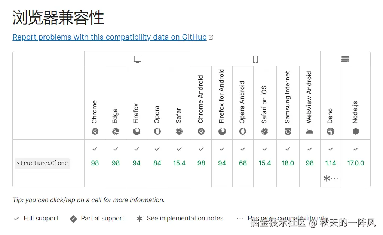Screen dimensions: 383x235
Task: Click the structuredClone feature label
Action: [x=42, y=163]
